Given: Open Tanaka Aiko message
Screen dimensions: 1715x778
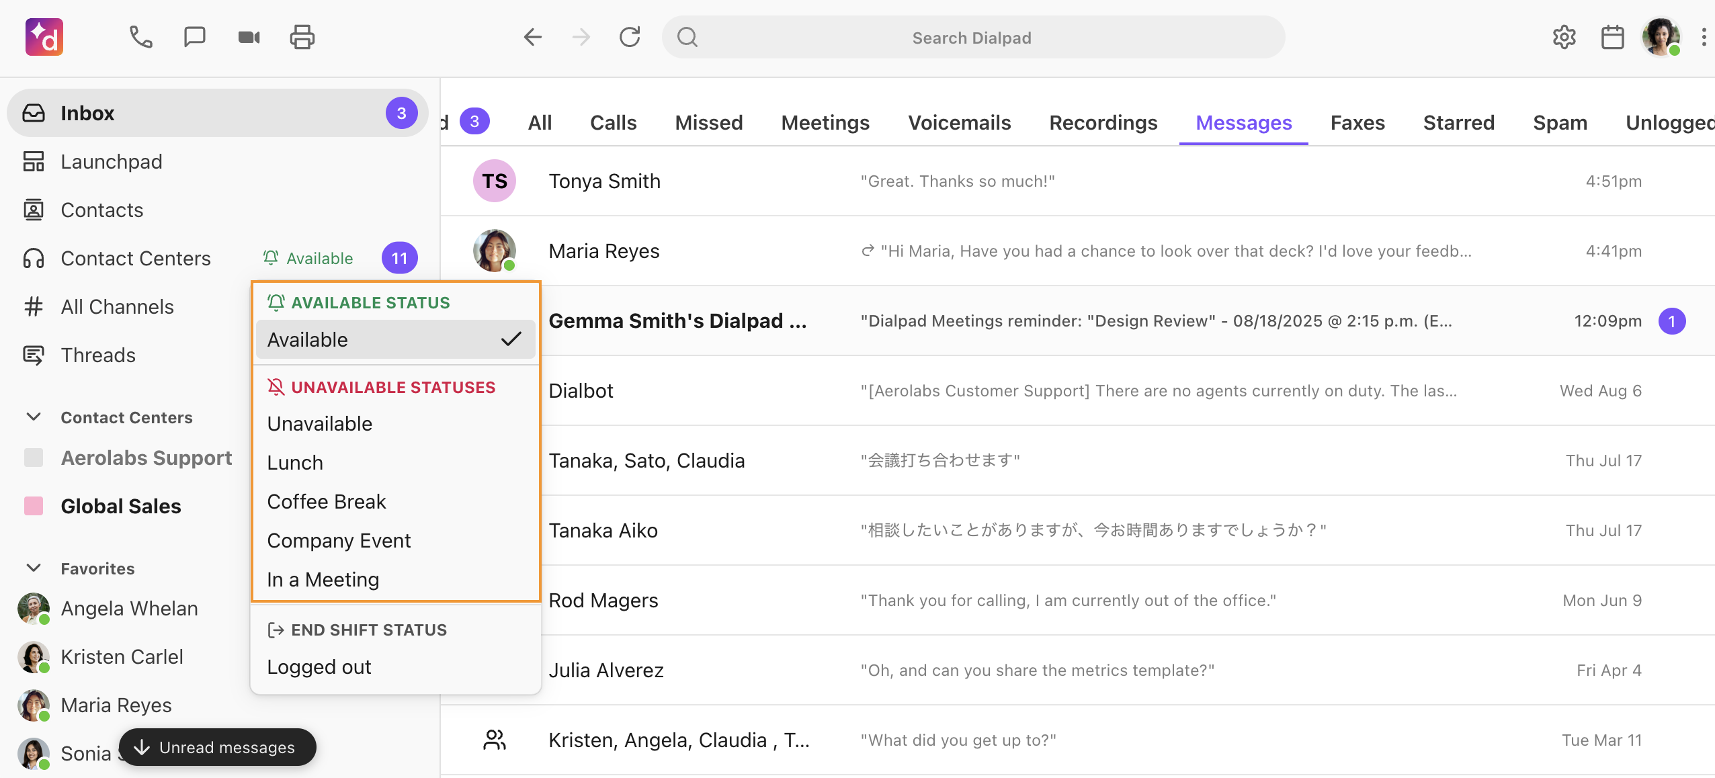Looking at the screenshot, I should point(1128,531).
